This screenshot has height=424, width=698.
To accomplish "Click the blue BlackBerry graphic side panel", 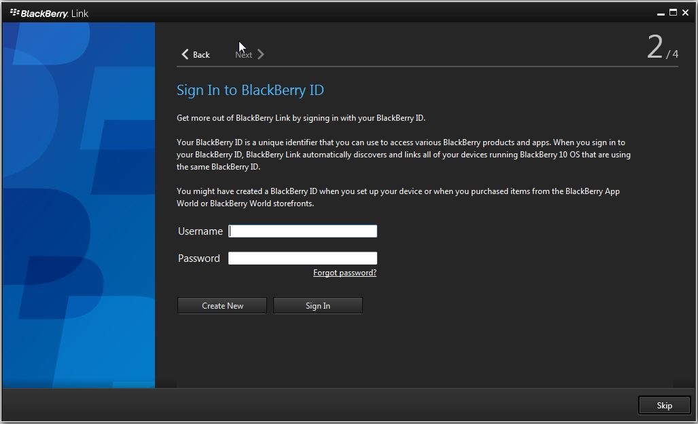I will 79,205.
